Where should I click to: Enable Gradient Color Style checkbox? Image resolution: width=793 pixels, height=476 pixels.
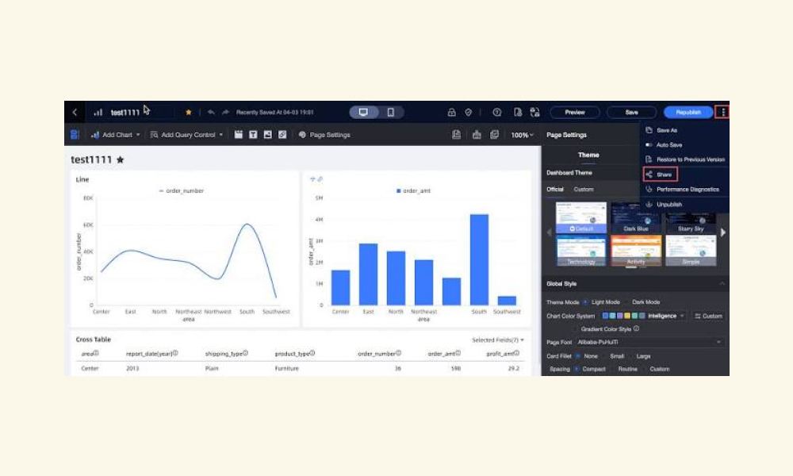pyautogui.click(x=576, y=329)
